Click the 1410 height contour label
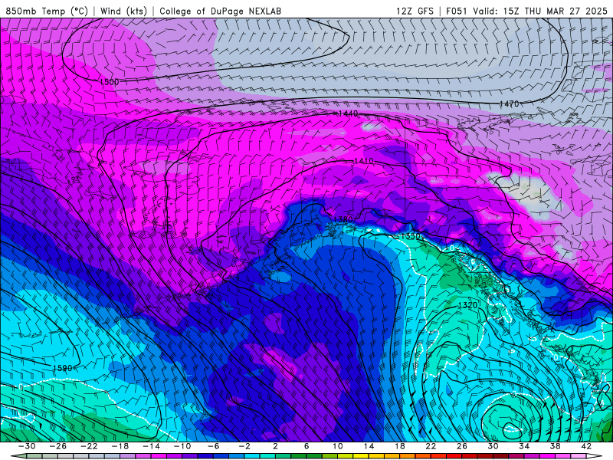Image resolution: width=613 pixels, height=460 pixels. pos(363,161)
